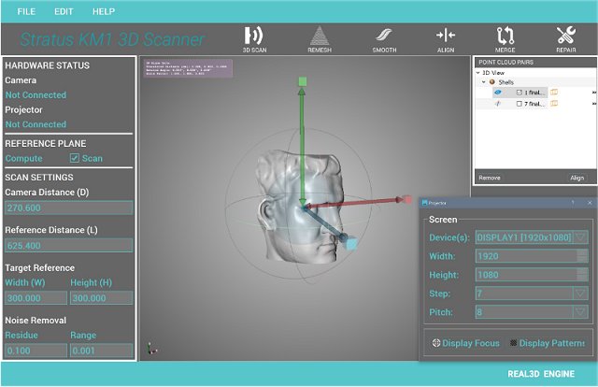Screen dimensions: 598x387
Task: Click the Camera Distance (D) field
Action: (69, 208)
